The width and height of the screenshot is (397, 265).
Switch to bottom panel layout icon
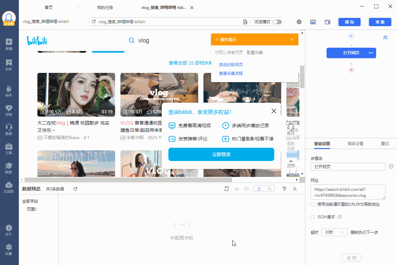pyautogui.click(x=313, y=22)
